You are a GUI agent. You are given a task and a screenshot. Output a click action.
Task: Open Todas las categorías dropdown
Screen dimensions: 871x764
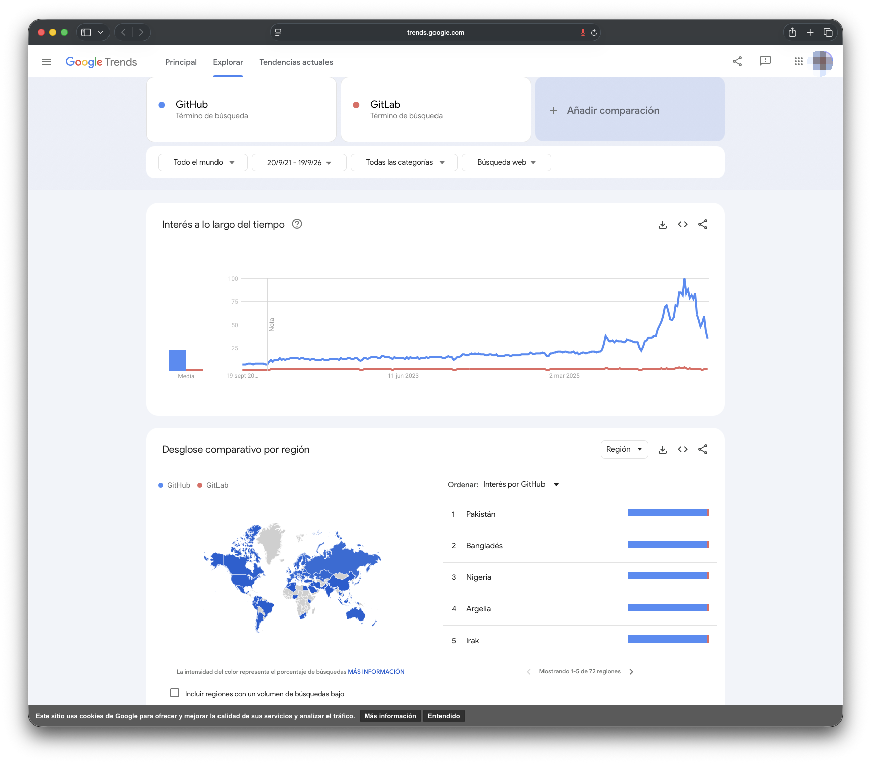point(404,162)
